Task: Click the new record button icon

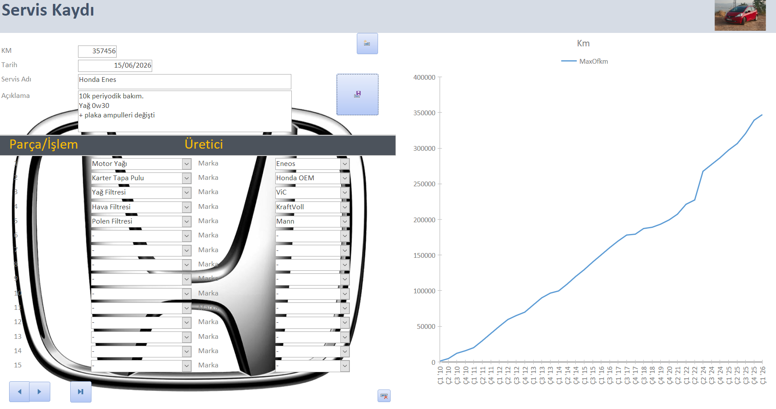Action: 367,43
